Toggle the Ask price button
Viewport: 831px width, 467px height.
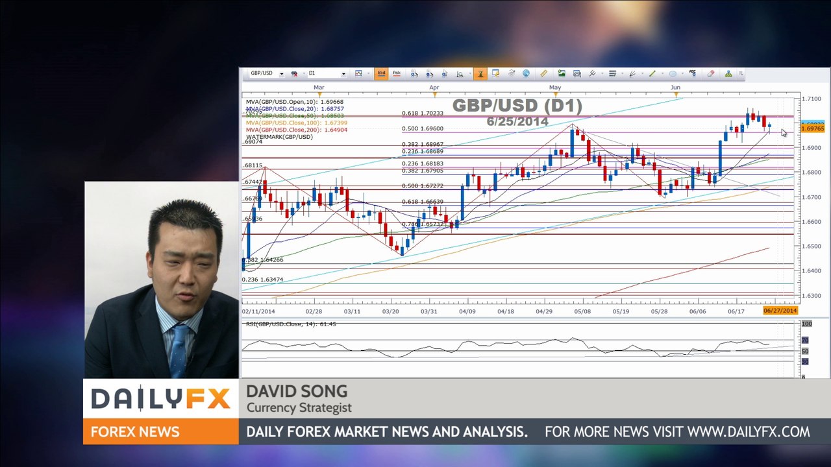coord(397,73)
